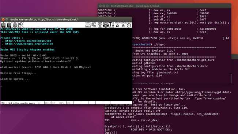238x134 pixels.
Task: Click 'Breakpoint 1, main () at init/main.c:110' line
Action: 137,126
